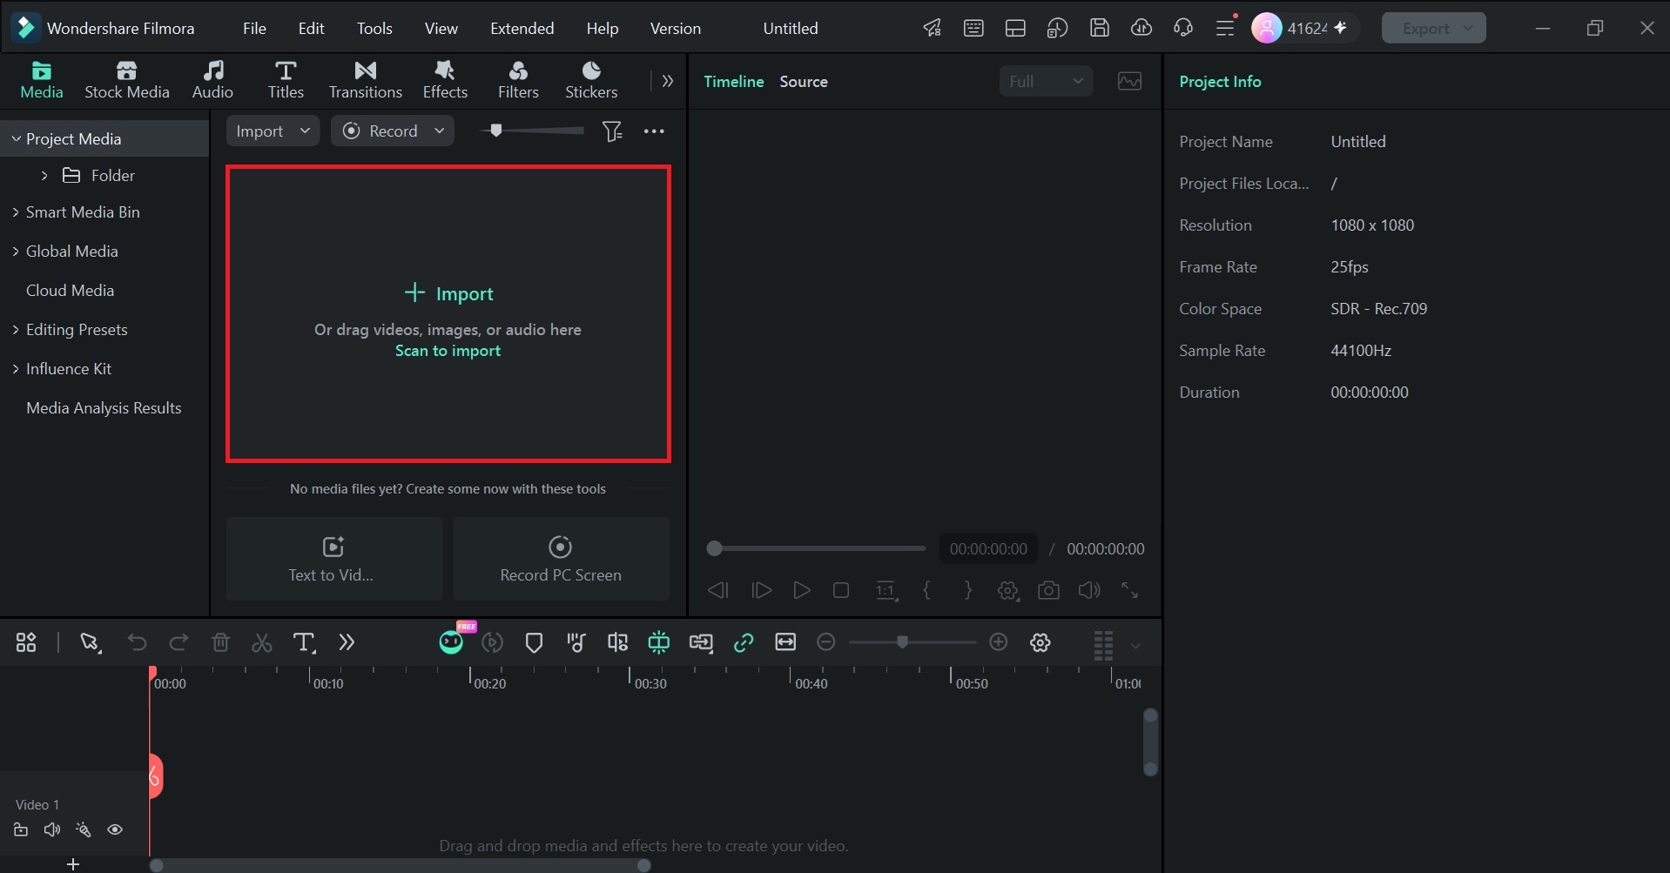Screen dimensions: 1670x873
Task: Expand Global Media
Action: coord(16,251)
